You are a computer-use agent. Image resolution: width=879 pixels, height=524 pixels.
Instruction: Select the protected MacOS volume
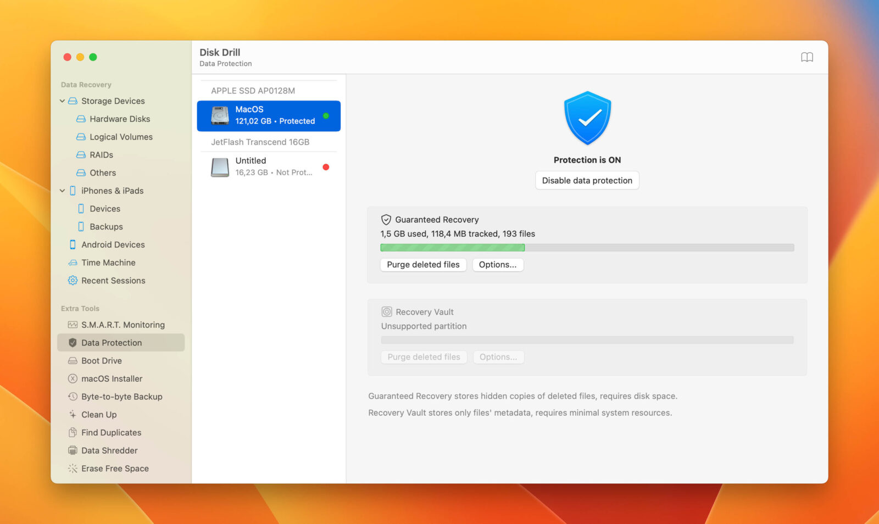coord(268,115)
